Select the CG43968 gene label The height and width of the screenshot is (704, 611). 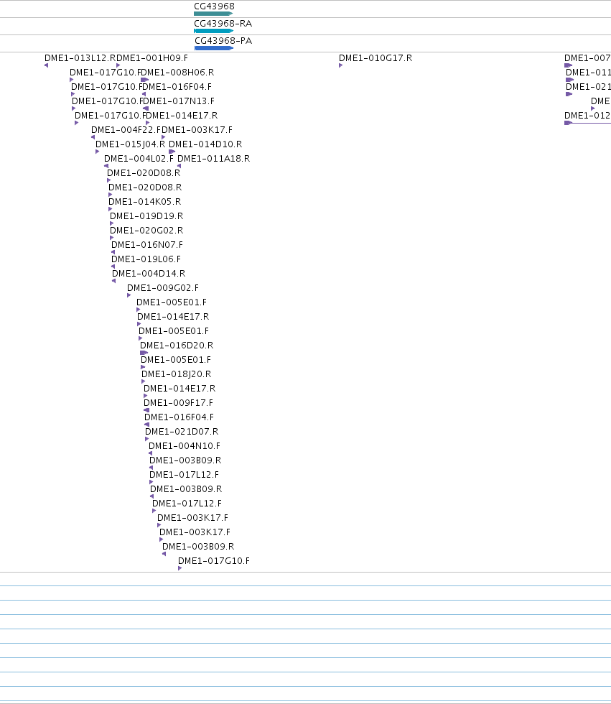click(214, 6)
